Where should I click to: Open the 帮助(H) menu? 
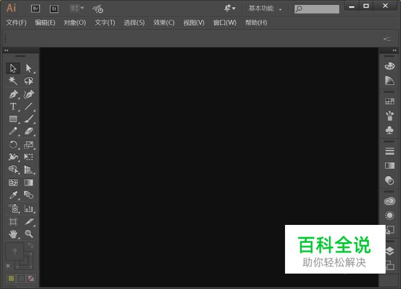tap(256, 22)
